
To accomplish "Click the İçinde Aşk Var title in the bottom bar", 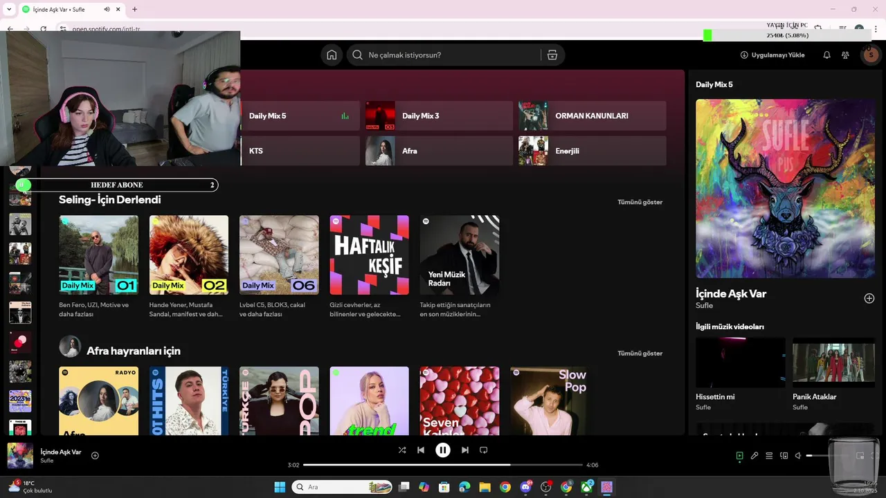I will 61,452.
